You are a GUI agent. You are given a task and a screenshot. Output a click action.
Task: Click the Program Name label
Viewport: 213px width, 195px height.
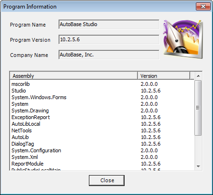pos(28,25)
